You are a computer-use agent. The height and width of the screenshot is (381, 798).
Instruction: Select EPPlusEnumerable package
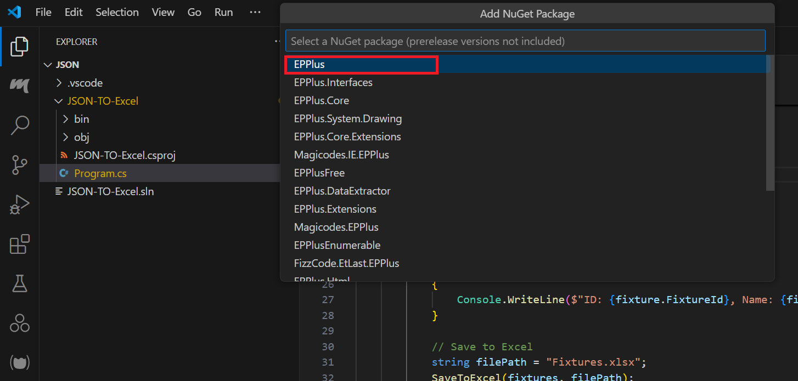[524, 245]
